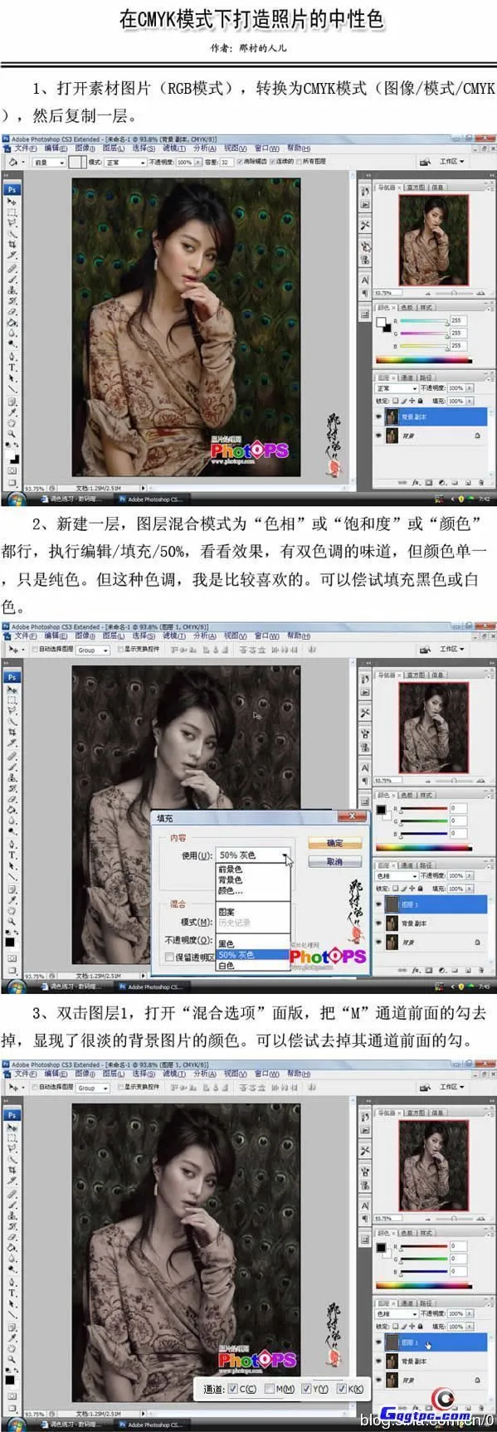The image size is (497, 1432).
Task: Pick the Hand tool in first screenshot toolbox
Action: (12, 422)
